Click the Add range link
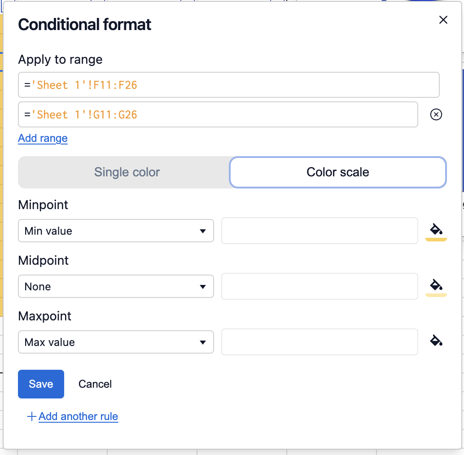 pos(43,138)
